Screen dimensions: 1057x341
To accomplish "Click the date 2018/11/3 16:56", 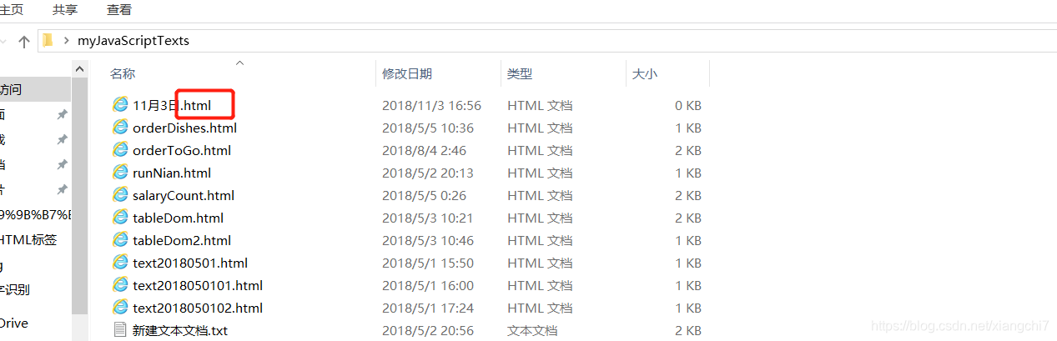I will pyautogui.click(x=432, y=105).
